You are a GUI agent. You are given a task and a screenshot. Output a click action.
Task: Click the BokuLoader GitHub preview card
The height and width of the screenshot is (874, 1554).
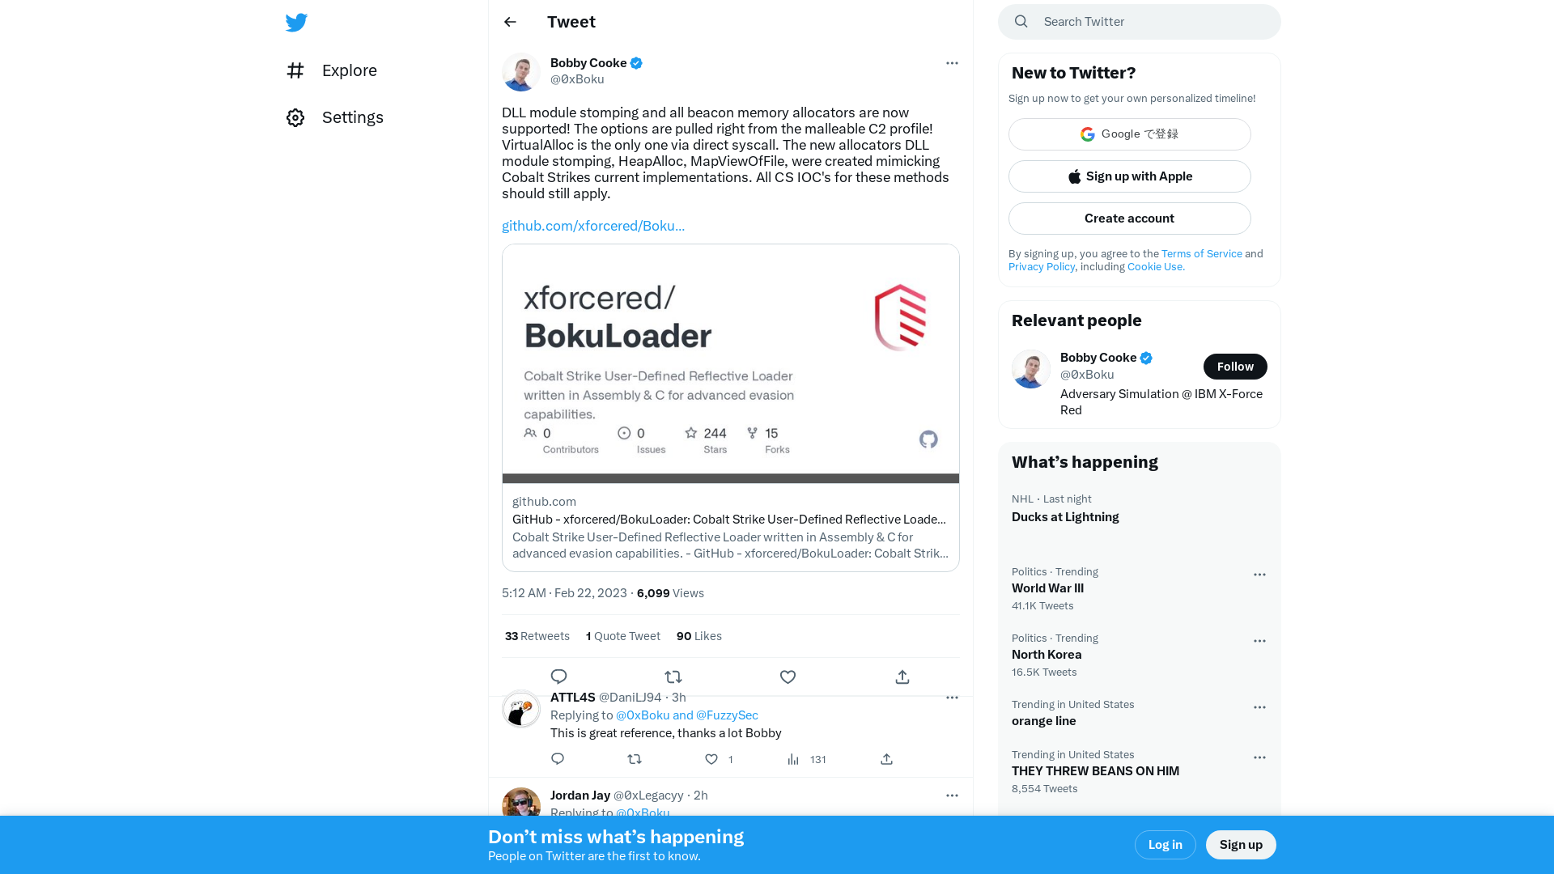(730, 406)
